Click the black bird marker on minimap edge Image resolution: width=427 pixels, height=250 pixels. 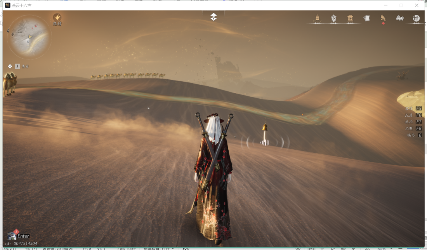click(x=8, y=31)
